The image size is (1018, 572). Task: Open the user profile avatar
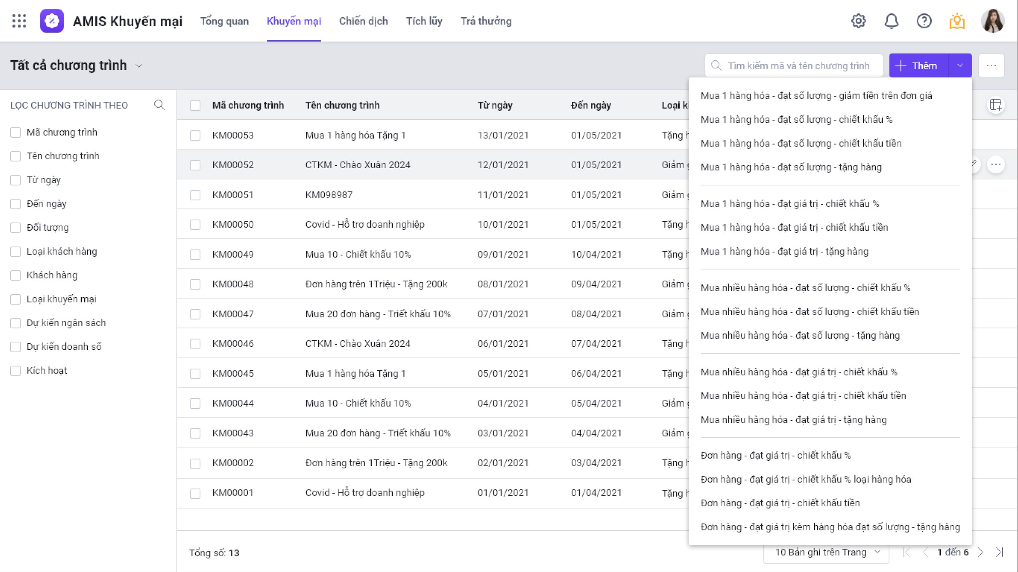click(x=993, y=21)
